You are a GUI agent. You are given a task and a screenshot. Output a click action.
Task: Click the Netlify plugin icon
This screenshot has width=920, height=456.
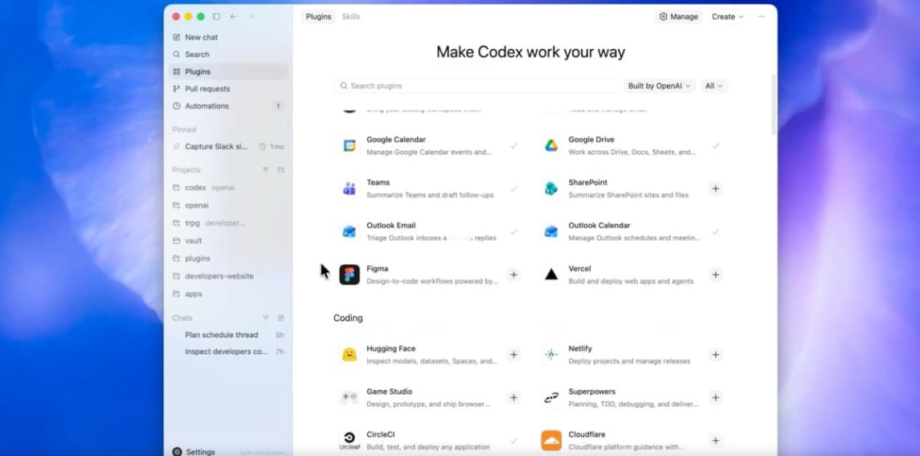[551, 355]
